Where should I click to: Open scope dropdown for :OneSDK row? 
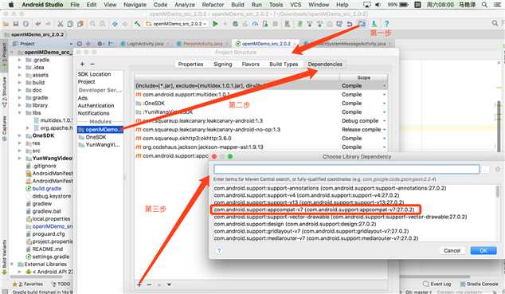384,103
